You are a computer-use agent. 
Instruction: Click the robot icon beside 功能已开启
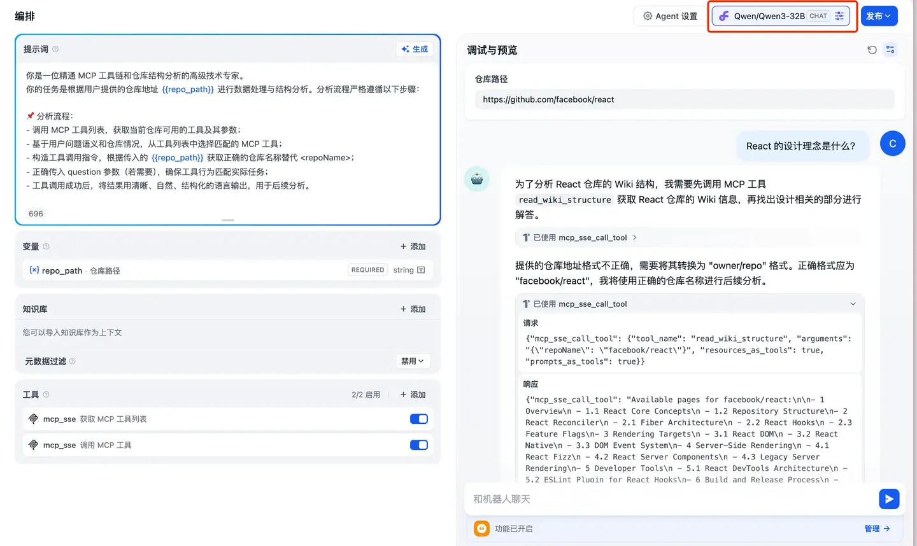481,528
